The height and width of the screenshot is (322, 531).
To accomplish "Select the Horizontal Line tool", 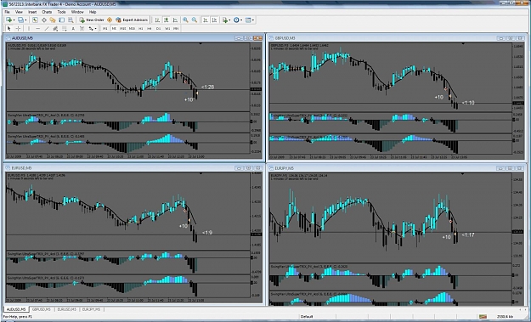I will tap(38, 28).
